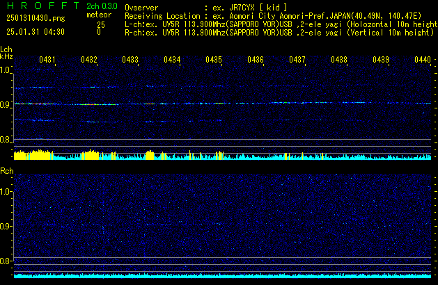This screenshot has width=438, height=285.
Task: Click the 0.9 frequency label on Lch axis
Action: point(5,105)
